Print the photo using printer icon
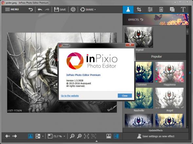Image resolution: width=193 pixels, height=144 pixels. point(73,9)
